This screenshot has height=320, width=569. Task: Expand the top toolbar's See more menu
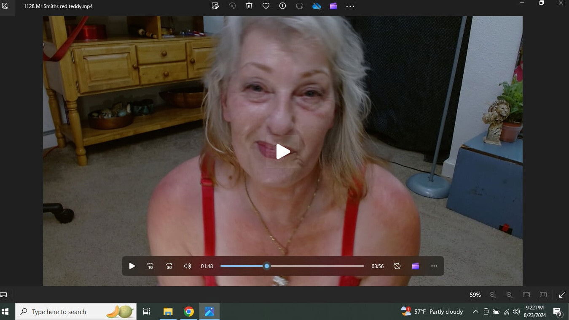[x=350, y=6]
